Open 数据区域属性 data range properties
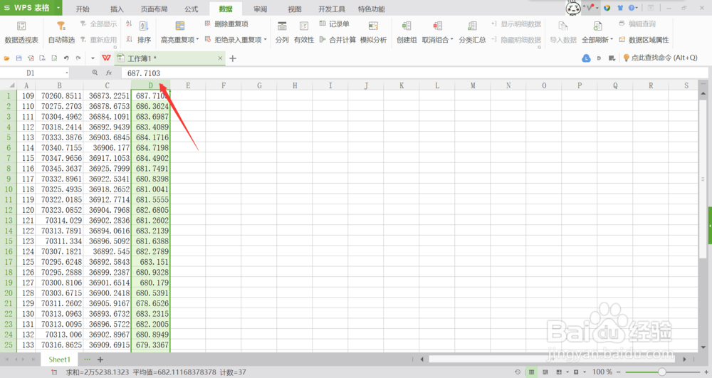Viewport: 712px width, 378px height. coord(644,40)
